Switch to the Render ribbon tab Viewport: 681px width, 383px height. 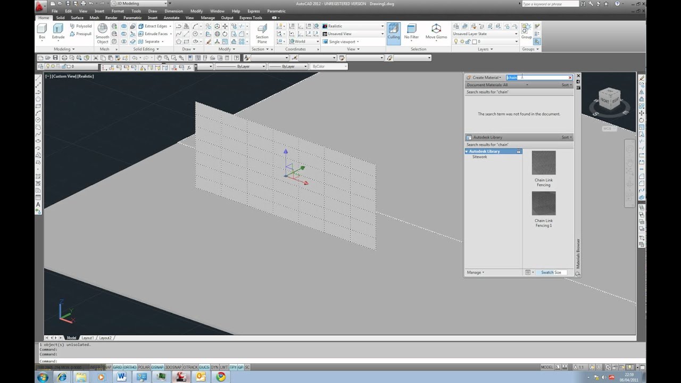click(x=111, y=18)
